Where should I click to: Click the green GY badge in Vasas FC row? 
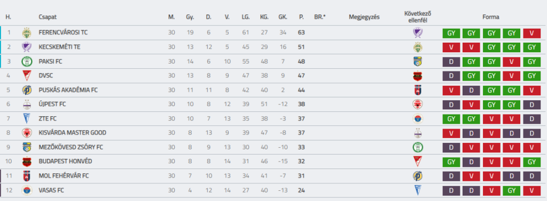click(511, 190)
